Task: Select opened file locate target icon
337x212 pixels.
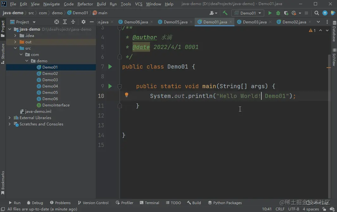Action: point(57,22)
